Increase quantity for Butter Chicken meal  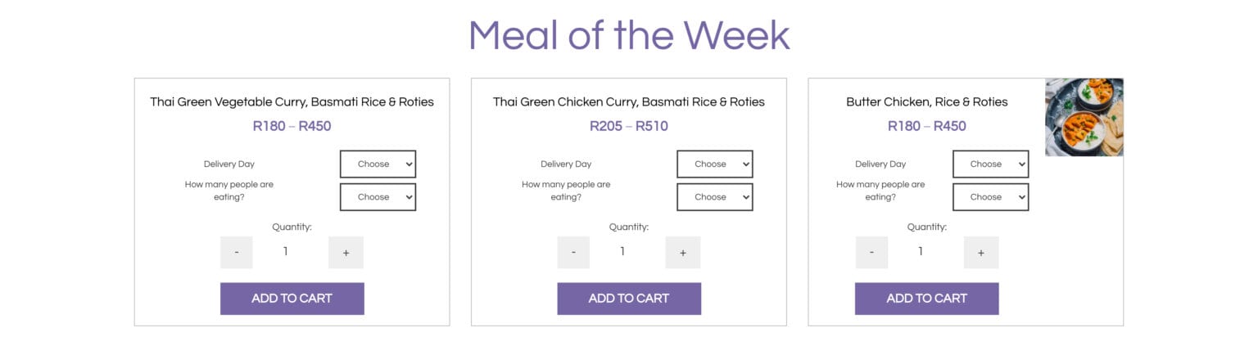click(981, 253)
